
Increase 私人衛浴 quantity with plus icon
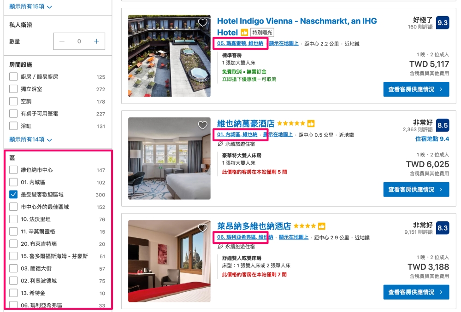[x=96, y=41]
